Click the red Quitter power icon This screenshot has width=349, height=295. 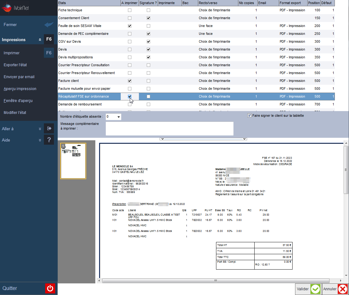50,288
